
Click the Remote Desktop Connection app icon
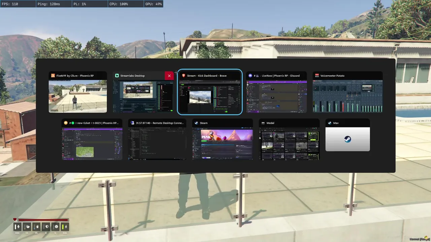pos(132,123)
